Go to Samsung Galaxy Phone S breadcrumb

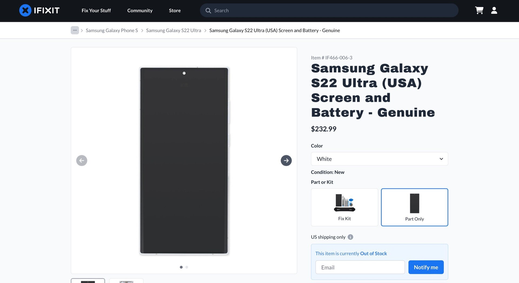[x=112, y=30]
